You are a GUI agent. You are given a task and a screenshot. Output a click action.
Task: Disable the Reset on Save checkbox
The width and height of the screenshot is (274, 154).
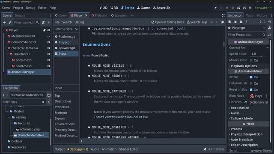251,89
